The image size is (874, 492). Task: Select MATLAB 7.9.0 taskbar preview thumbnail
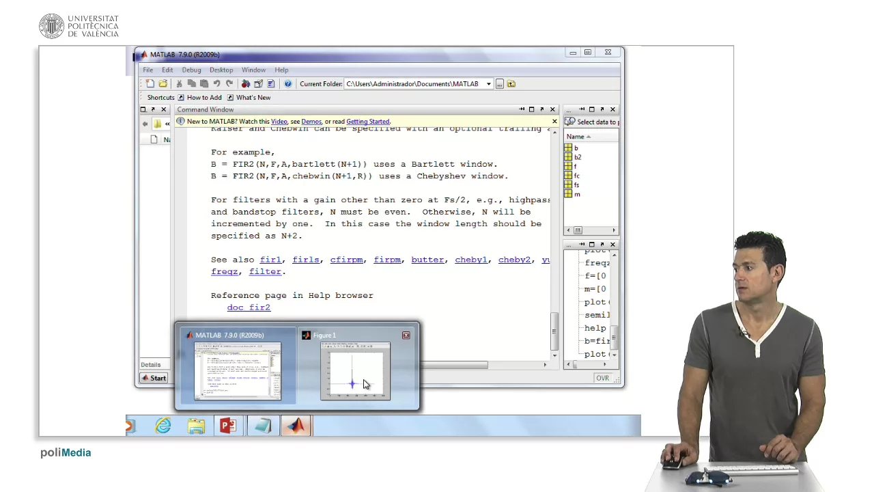tap(238, 372)
